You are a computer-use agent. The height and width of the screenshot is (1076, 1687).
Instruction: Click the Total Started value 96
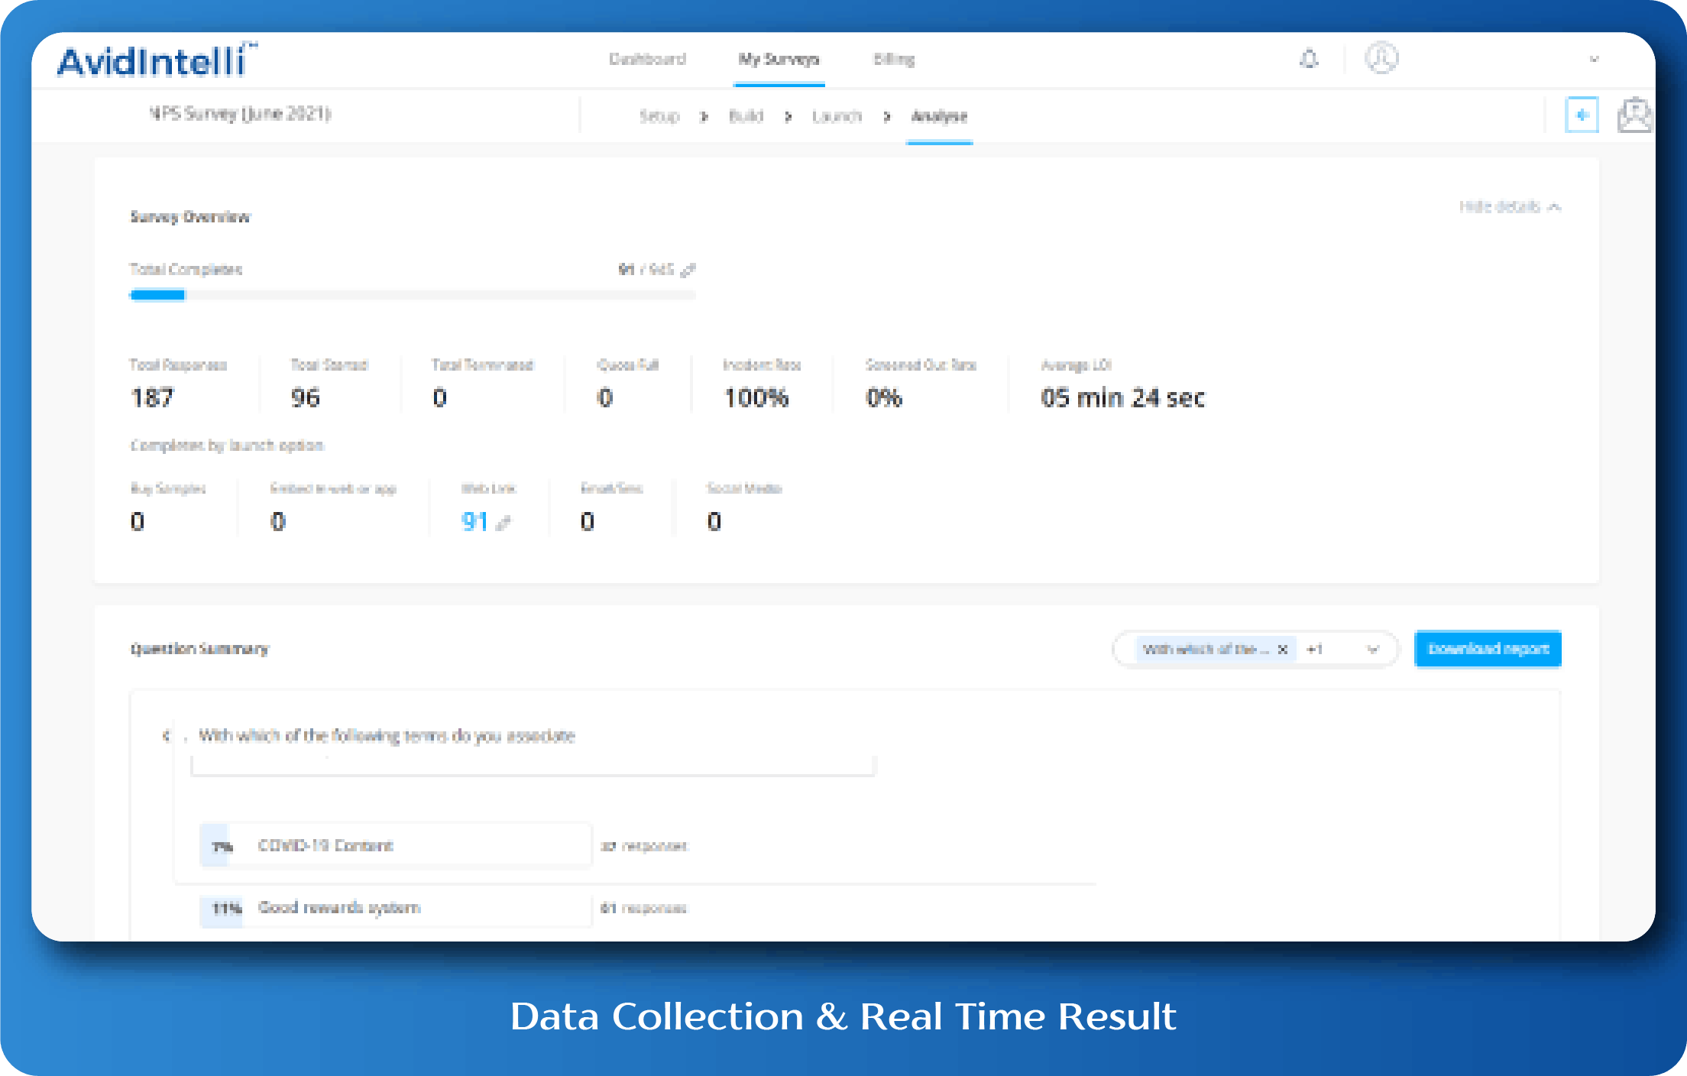pyautogui.click(x=305, y=397)
